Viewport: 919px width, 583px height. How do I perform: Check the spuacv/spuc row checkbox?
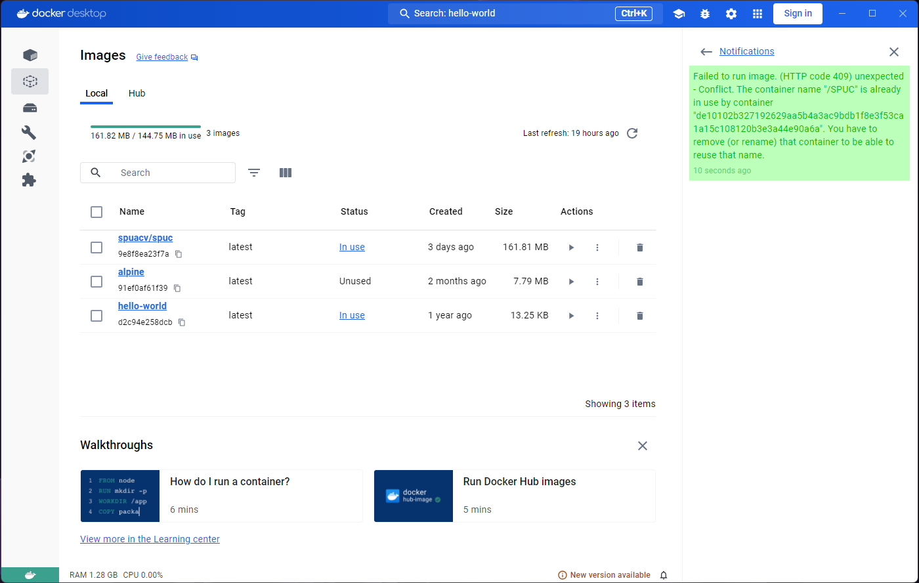pyautogui.click(x=96, y=248)
